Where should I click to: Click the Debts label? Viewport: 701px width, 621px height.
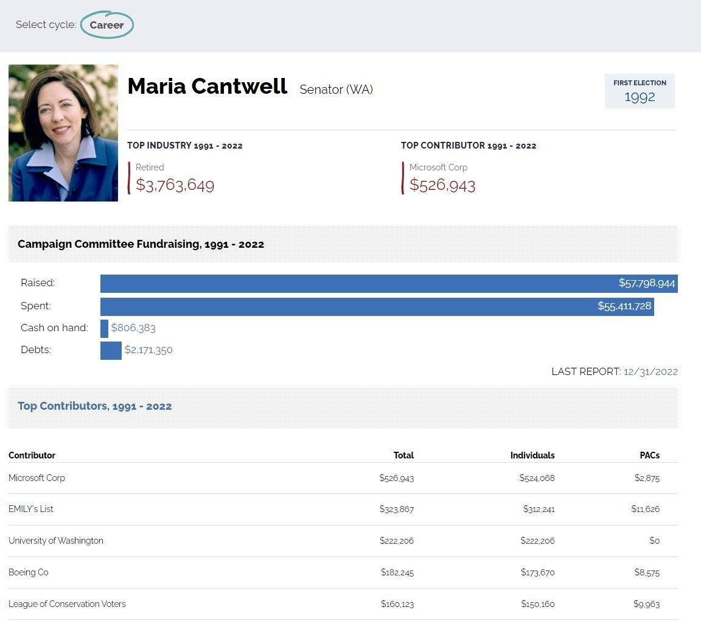coord(36,350)
